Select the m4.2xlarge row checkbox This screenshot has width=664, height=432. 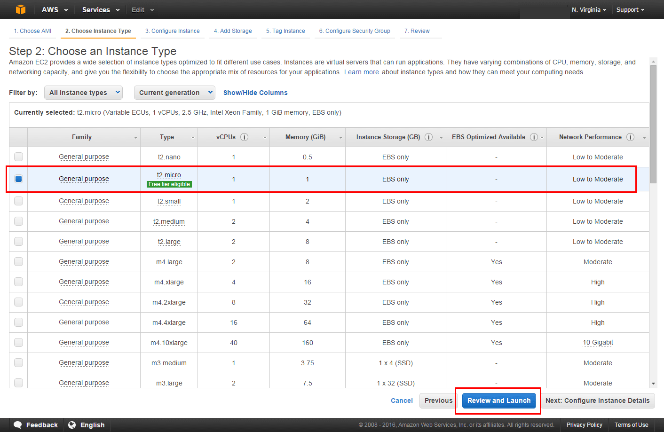point(18,302)
